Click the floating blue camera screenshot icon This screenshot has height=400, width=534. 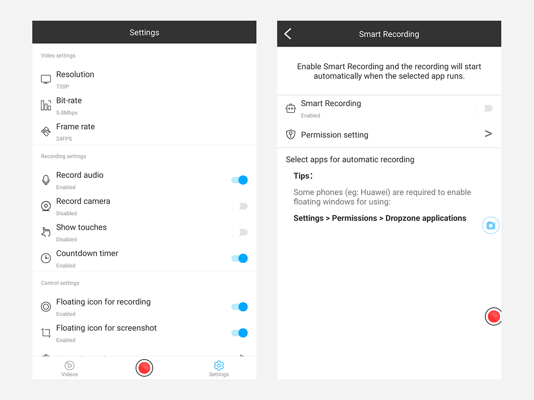490,226
